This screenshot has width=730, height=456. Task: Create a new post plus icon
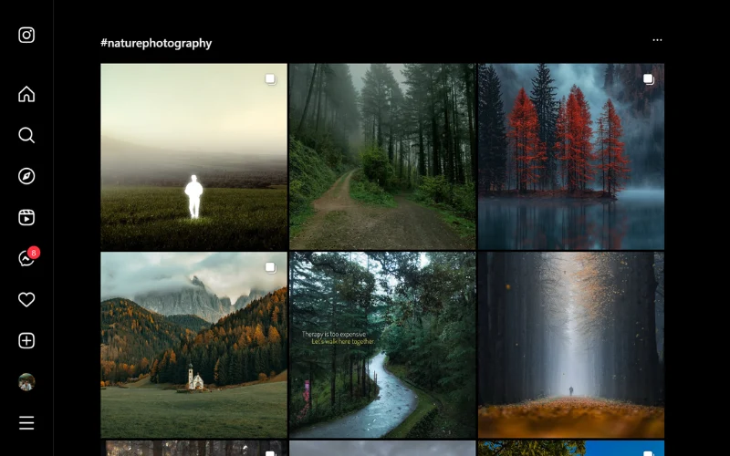(26, 340)
